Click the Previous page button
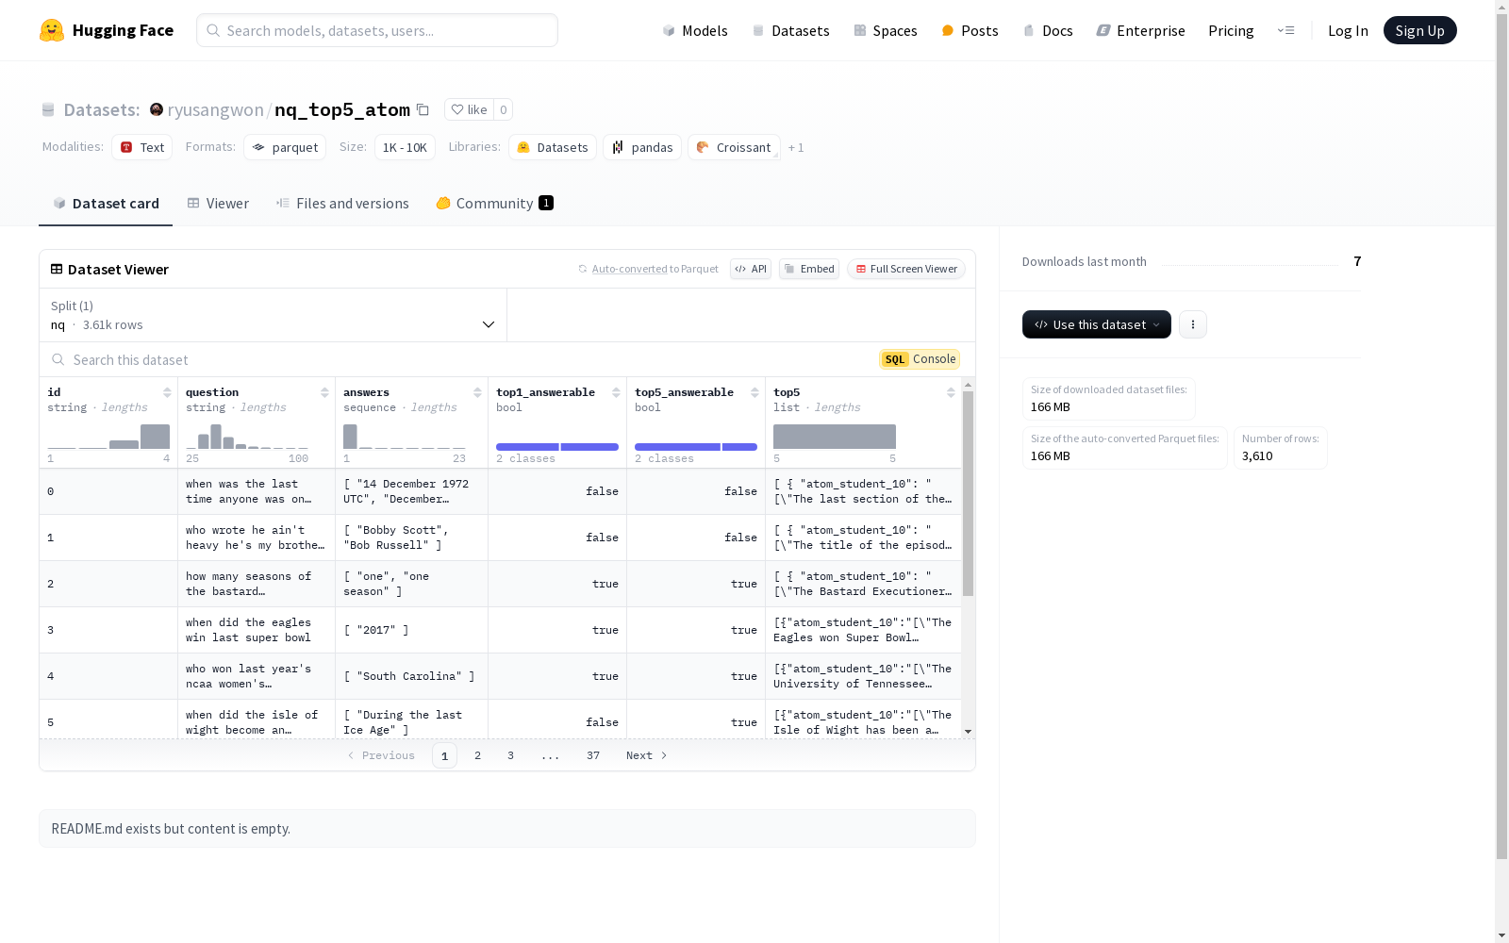1509x943 pixels. coord(381,755)
